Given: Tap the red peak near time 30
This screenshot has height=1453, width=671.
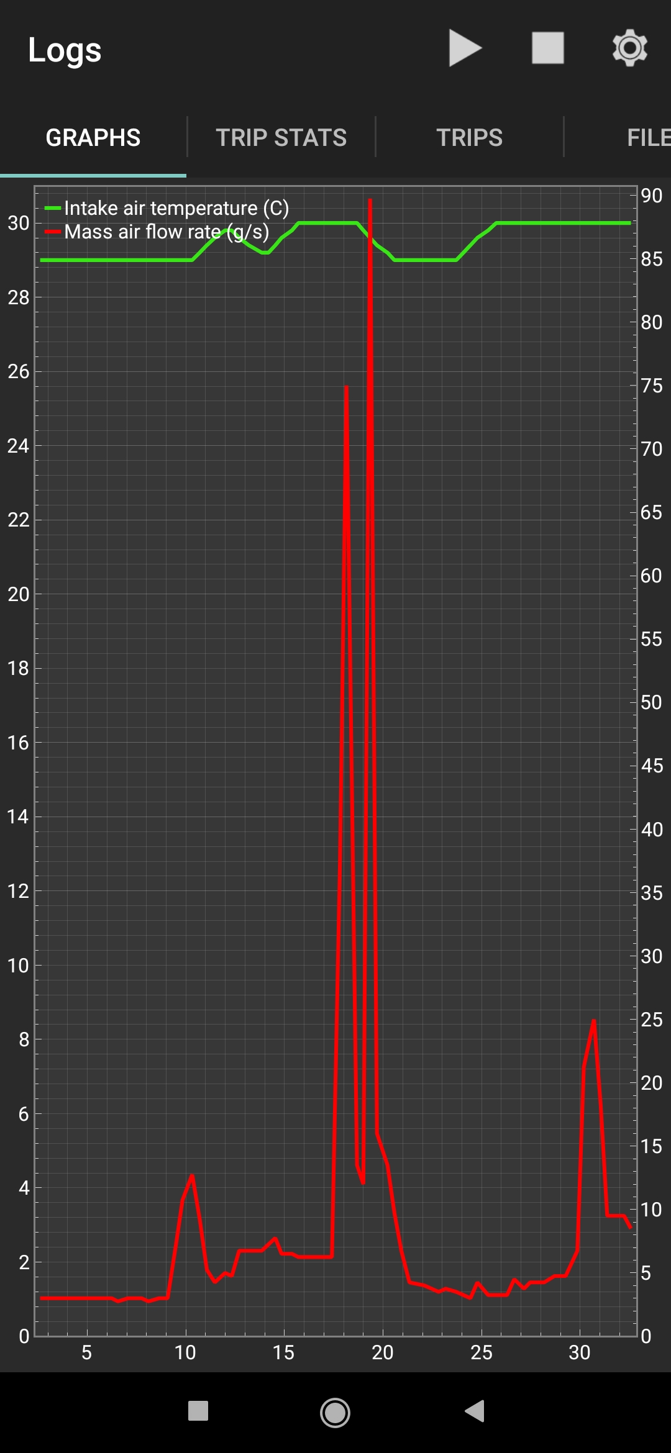Looking at the screenshot, I should coord(594,1021).
